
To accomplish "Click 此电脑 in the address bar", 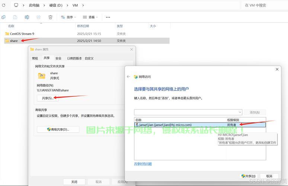I will [34, 5].
